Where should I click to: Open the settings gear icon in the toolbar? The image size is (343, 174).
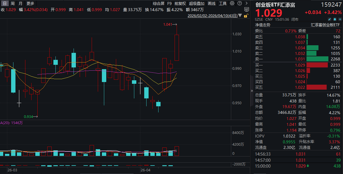[x=232, y=3]
